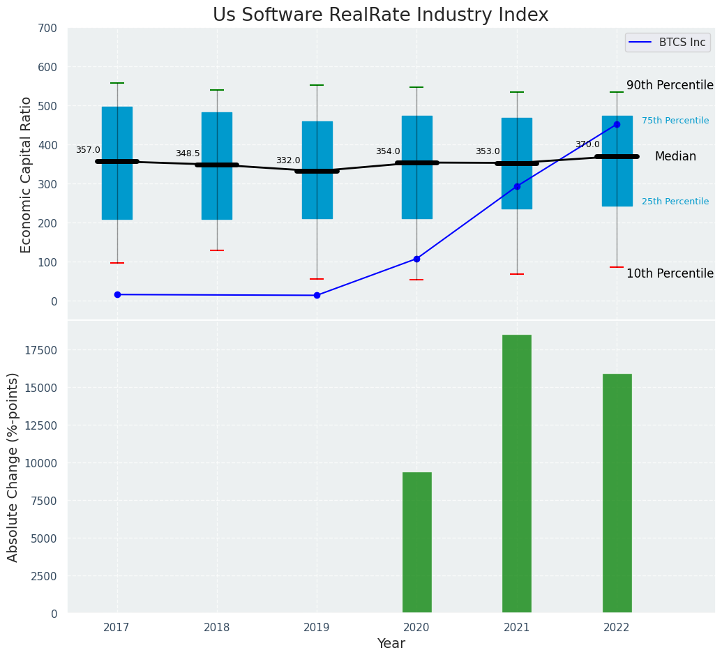Select BTCS Inc data point for 2022
722x657 pixels.
click(x=617, y=125)
